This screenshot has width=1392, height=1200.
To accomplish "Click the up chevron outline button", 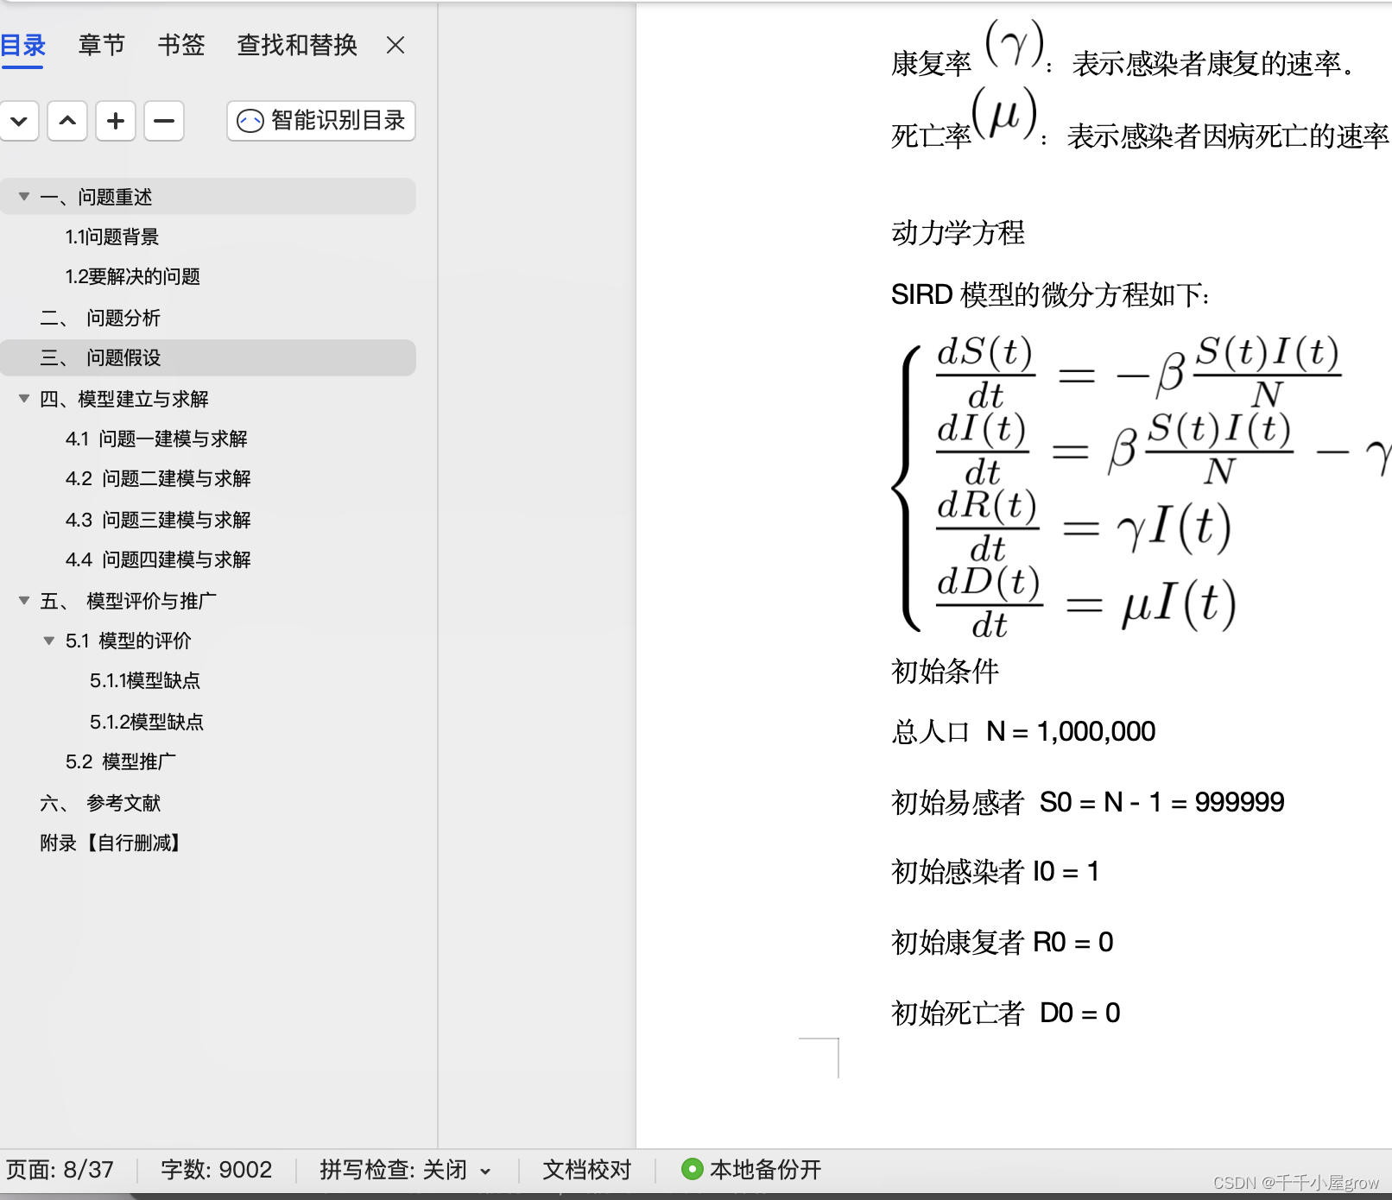I will [67, 121].
